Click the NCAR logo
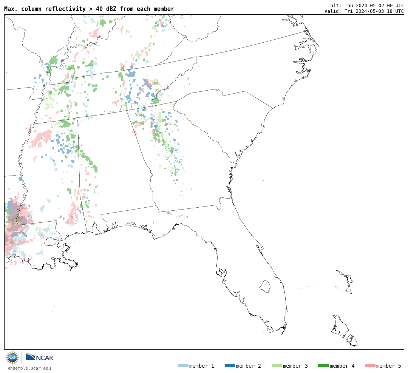The image size is (408, 373). click(40, 357)
